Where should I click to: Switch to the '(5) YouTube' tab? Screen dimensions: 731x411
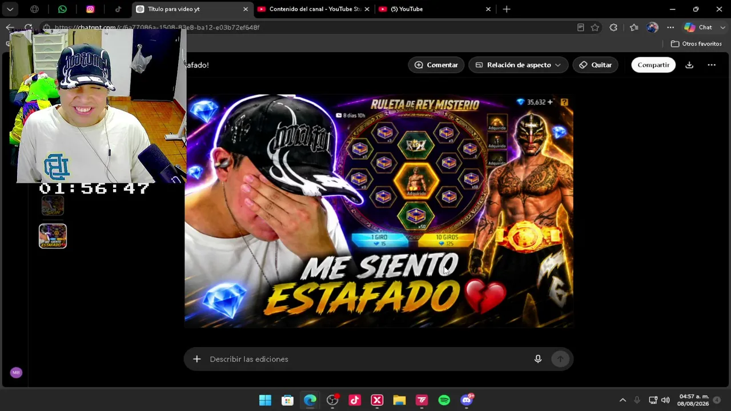coord(435,9)
